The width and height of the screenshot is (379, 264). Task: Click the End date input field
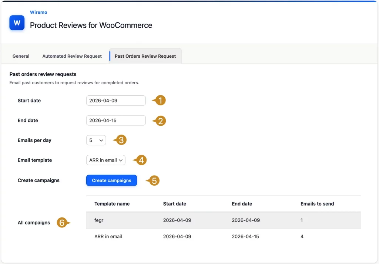pyautogui.click(x=116, y=120)
